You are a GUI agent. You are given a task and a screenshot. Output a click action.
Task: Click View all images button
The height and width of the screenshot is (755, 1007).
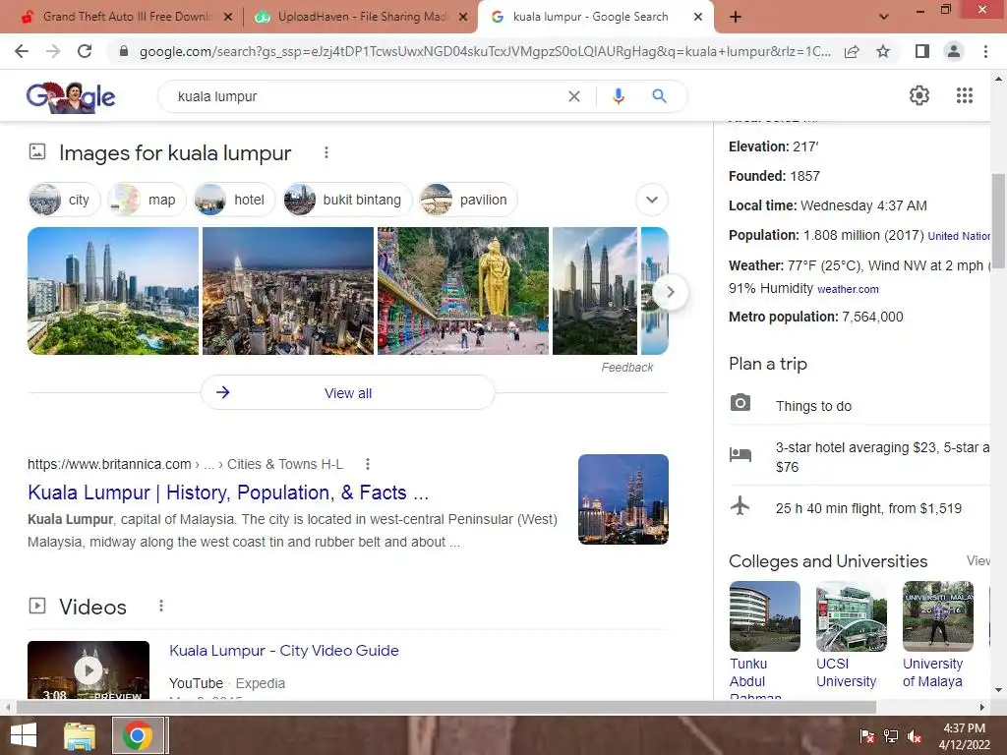348,393
